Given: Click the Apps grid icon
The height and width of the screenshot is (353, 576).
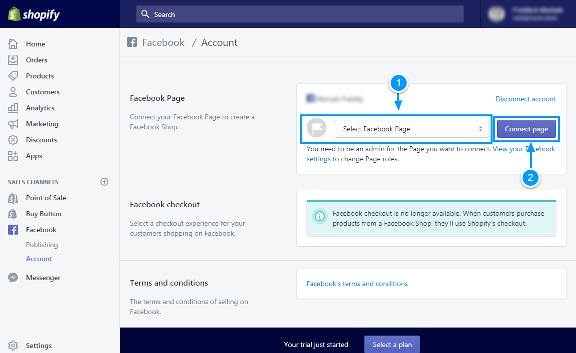Looking at the screenshot, I should [x=13, y=156].
